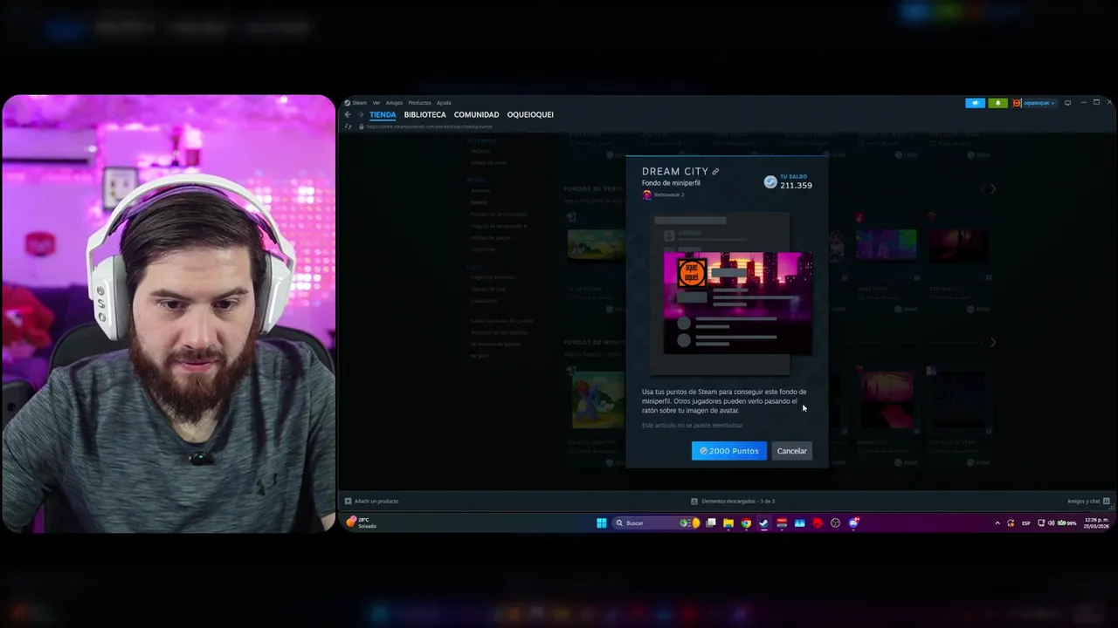Click the taskbar Buscar search box
Viewport: 1118px width, 628px height.
(x=656, y=523)
